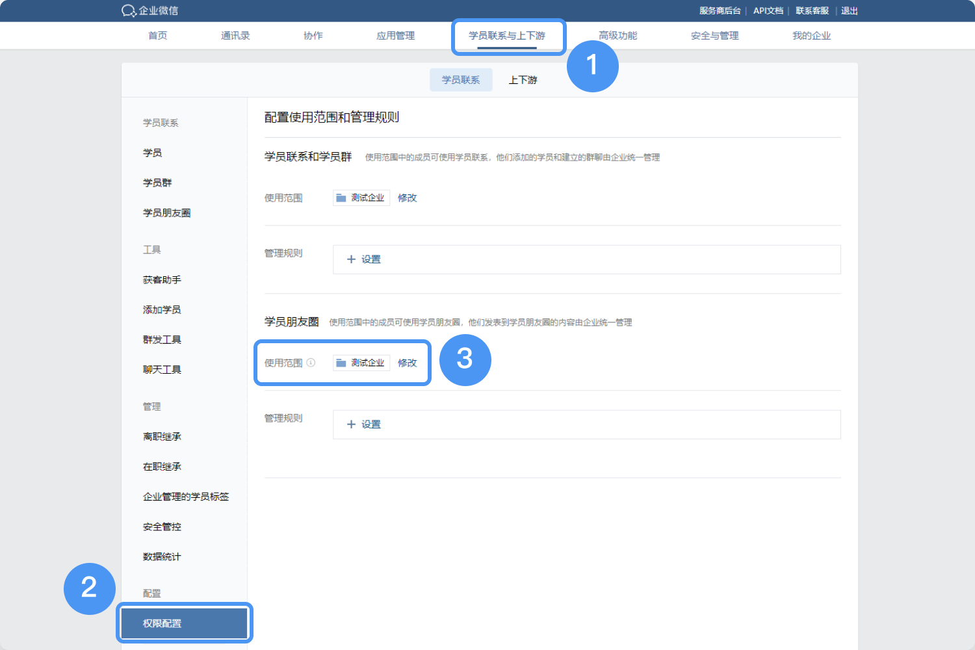Open 企业管理的学员标签
Image resolution: width=975 pixels, height=650 pixels.
click(186, 497)
